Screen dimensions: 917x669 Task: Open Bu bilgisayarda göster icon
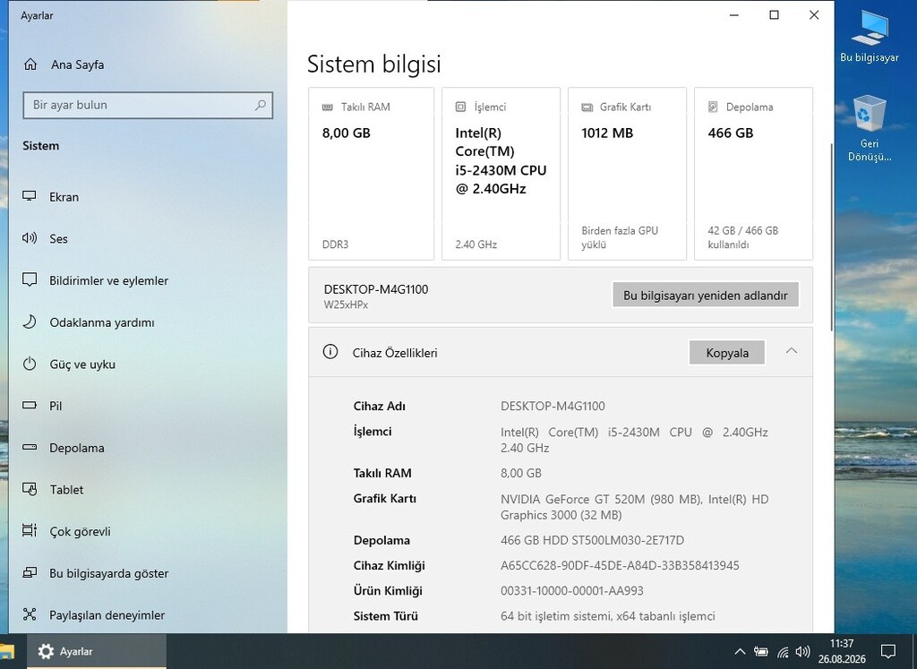[x=30, y=572]
